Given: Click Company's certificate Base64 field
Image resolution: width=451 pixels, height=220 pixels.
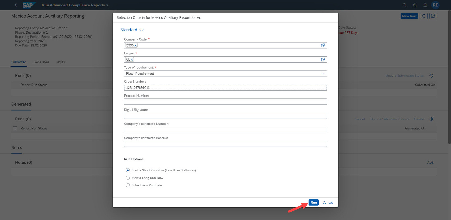Looking at the screenshot, I should (x=225, y=144).
